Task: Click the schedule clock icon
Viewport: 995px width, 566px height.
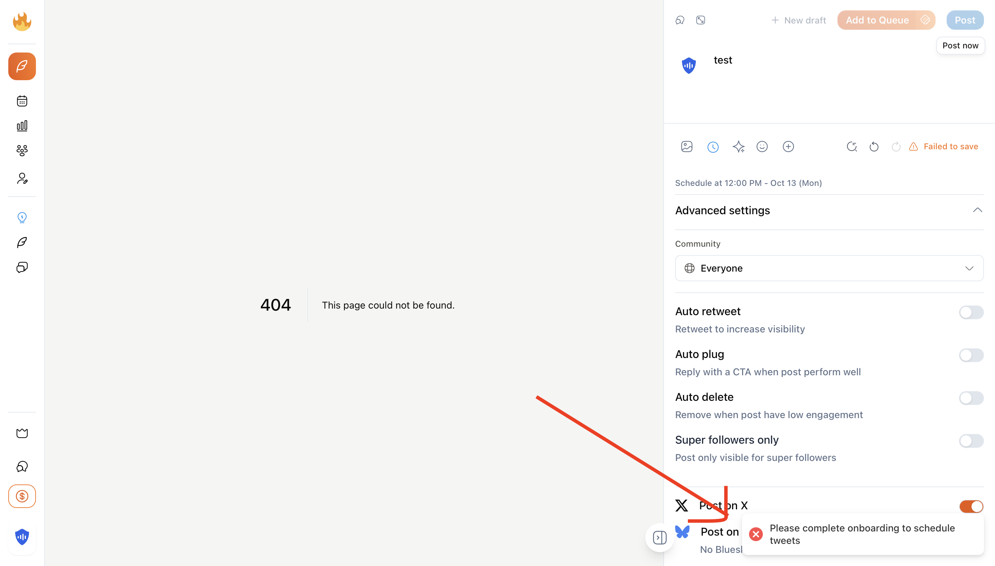Action: coord(712,147)
